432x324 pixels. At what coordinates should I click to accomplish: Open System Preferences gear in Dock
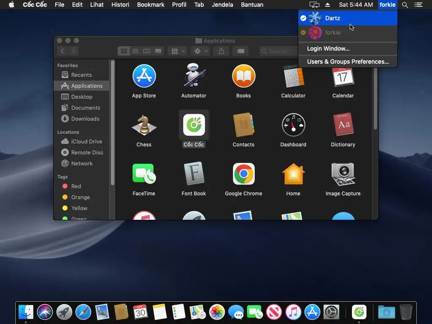click(x=331, y=312)
